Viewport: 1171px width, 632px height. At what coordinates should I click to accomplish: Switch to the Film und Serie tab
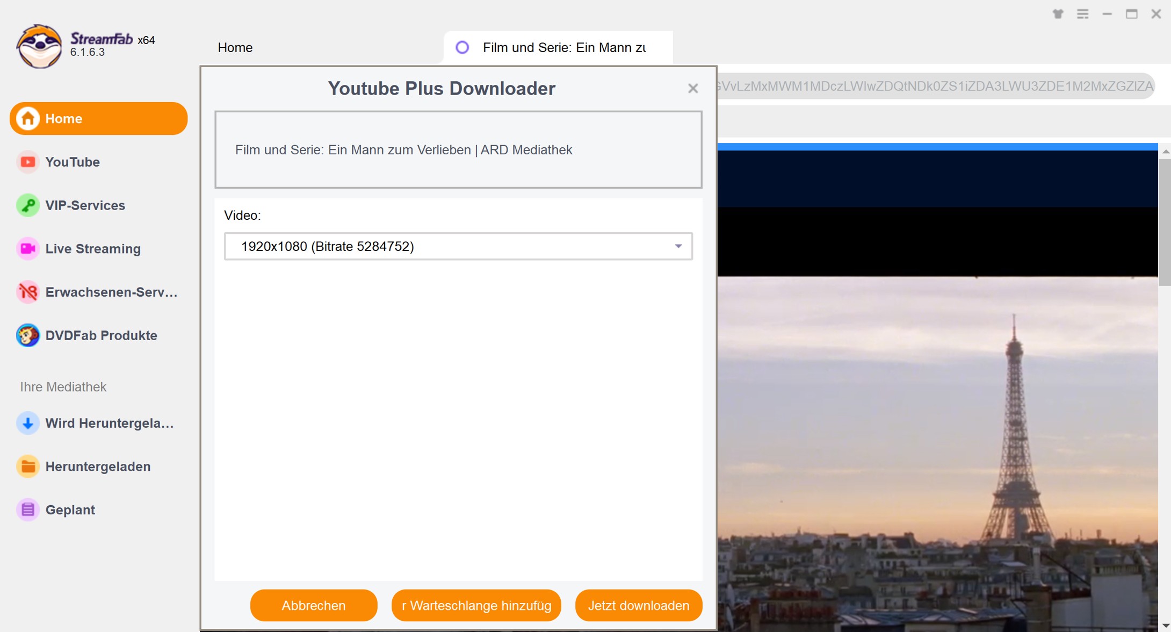[558, 47]
